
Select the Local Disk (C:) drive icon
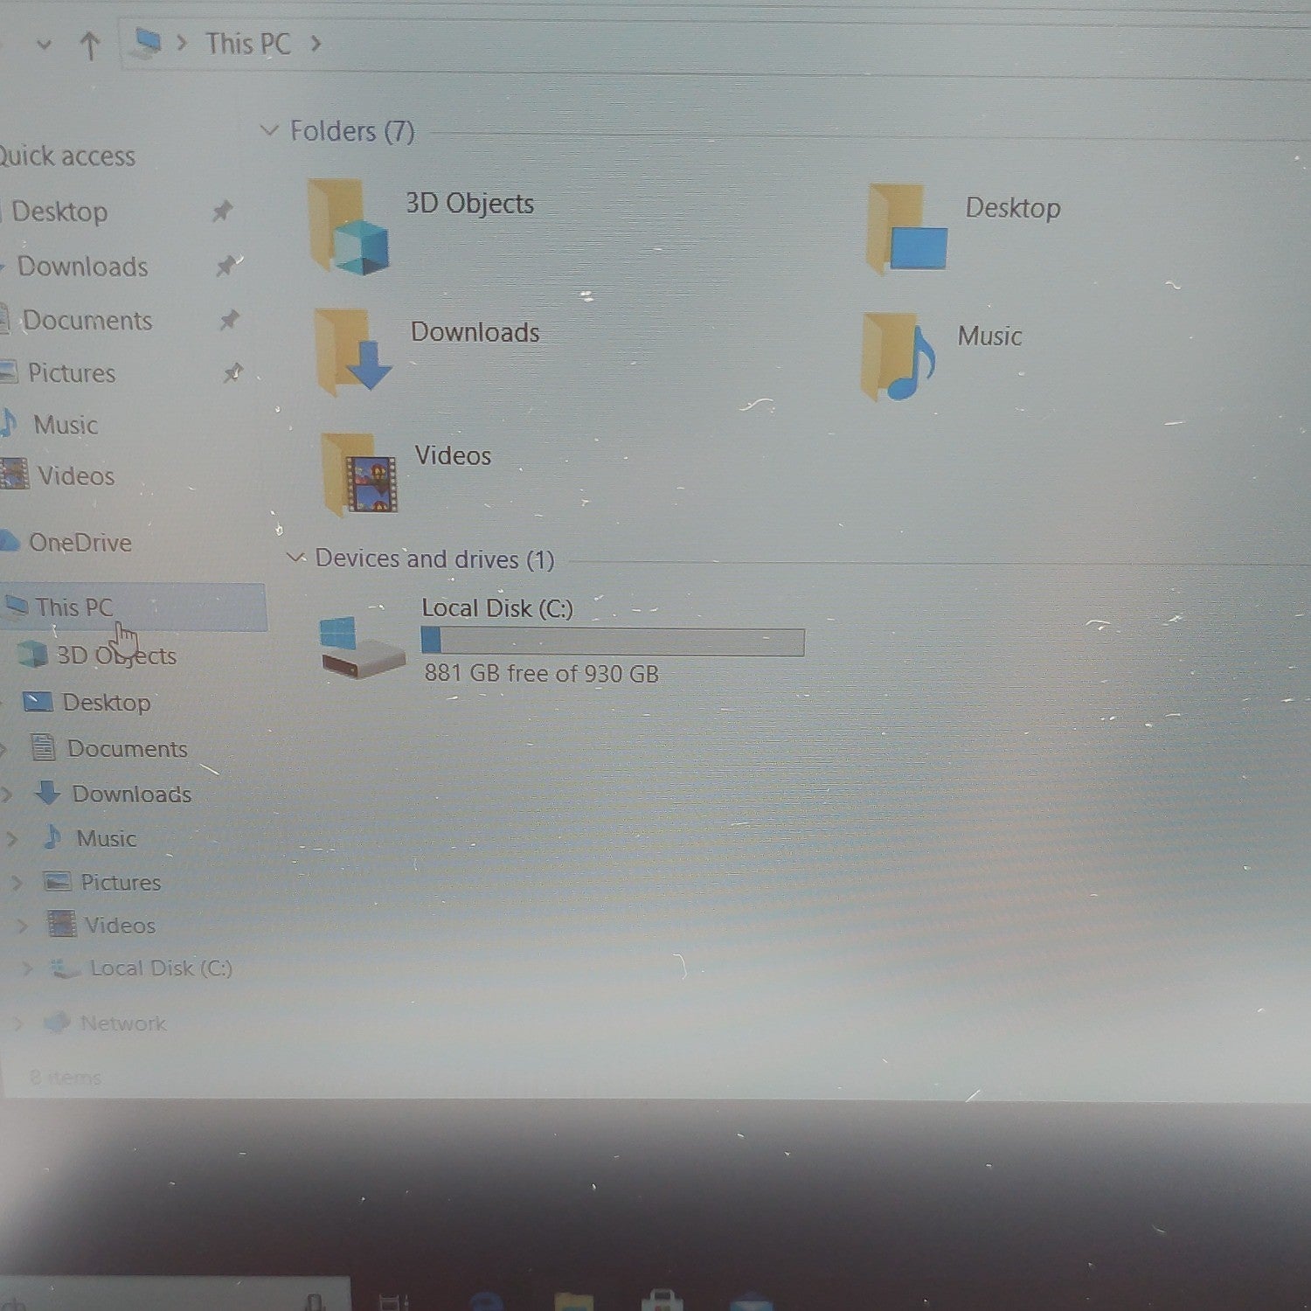pos(363,647)
